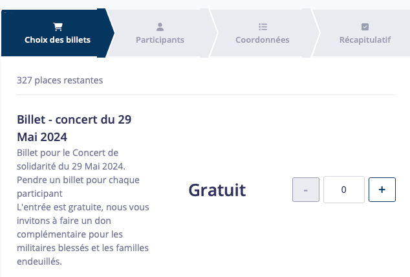Select the Choix des billets step label
This screenshot has width=410, height=277.
coord(58,39)
